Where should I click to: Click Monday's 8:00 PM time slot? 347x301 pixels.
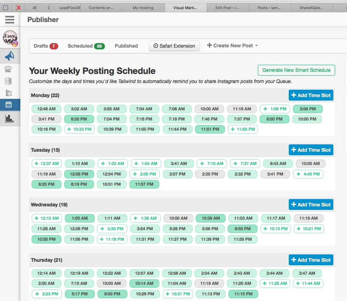[x=274, y=119]
